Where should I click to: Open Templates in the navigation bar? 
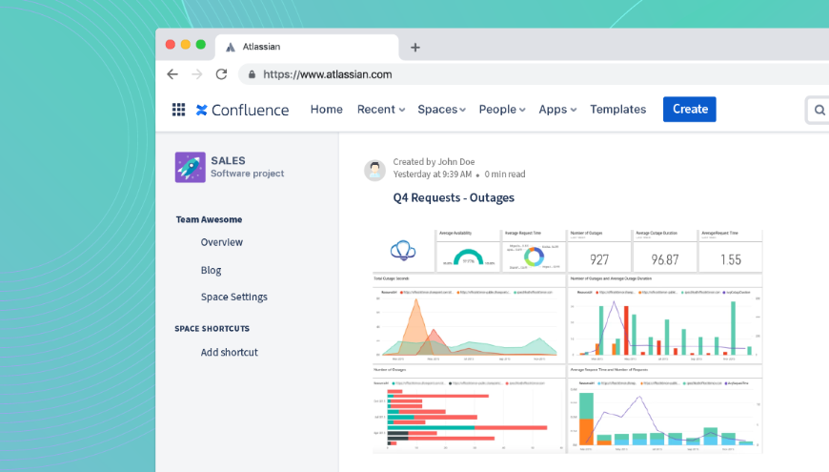[x=618, y=110]
